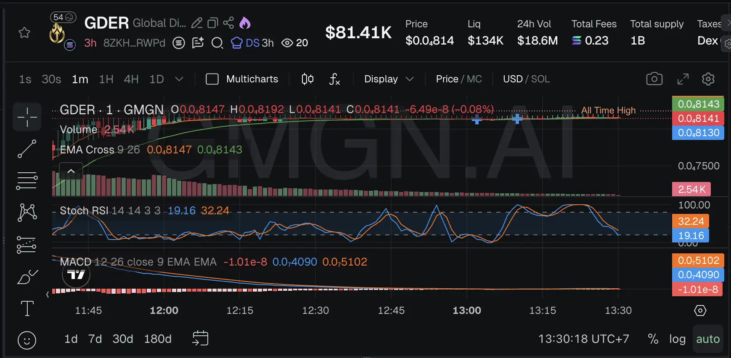Select the 1s timeframe
Screen dimensions: 731x358
click(x=25, y=79)
